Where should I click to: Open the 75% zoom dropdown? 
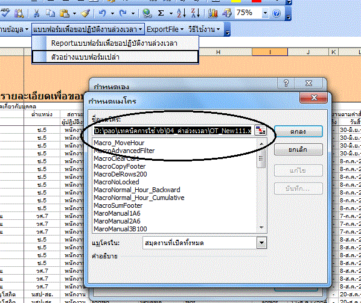(265, 13)
